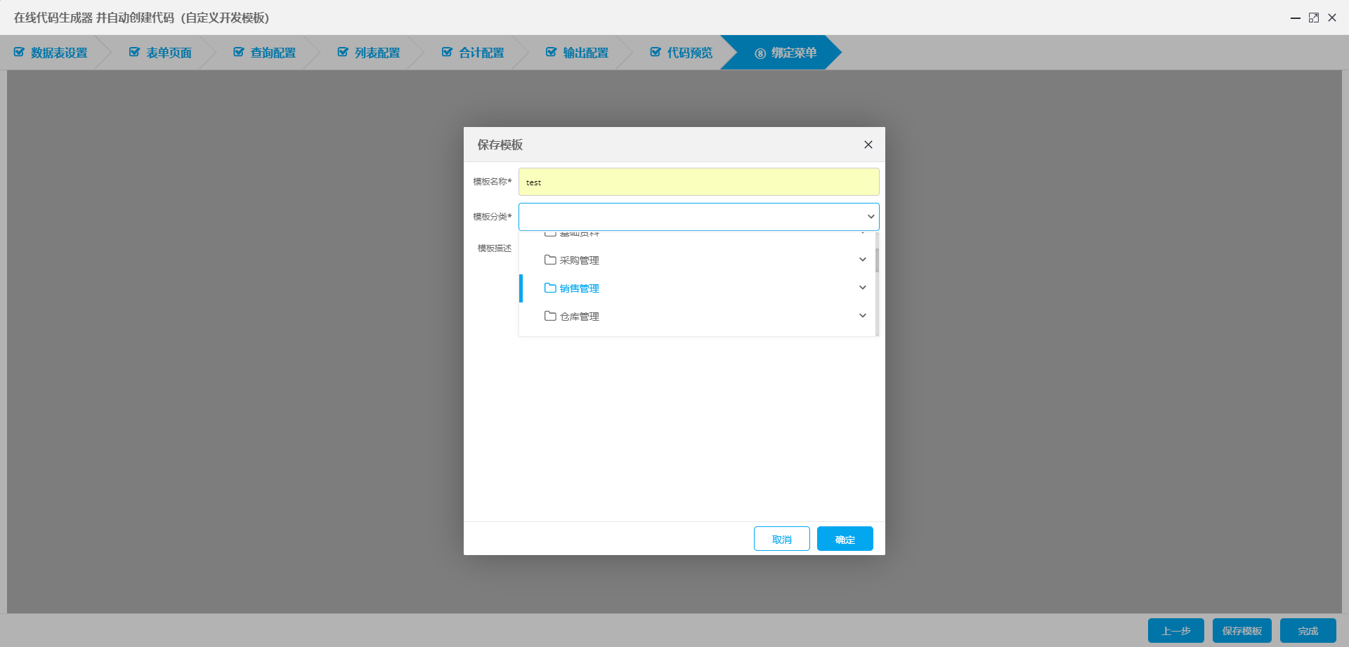Expand the 采购管理 category chevron

coord(862,259)
